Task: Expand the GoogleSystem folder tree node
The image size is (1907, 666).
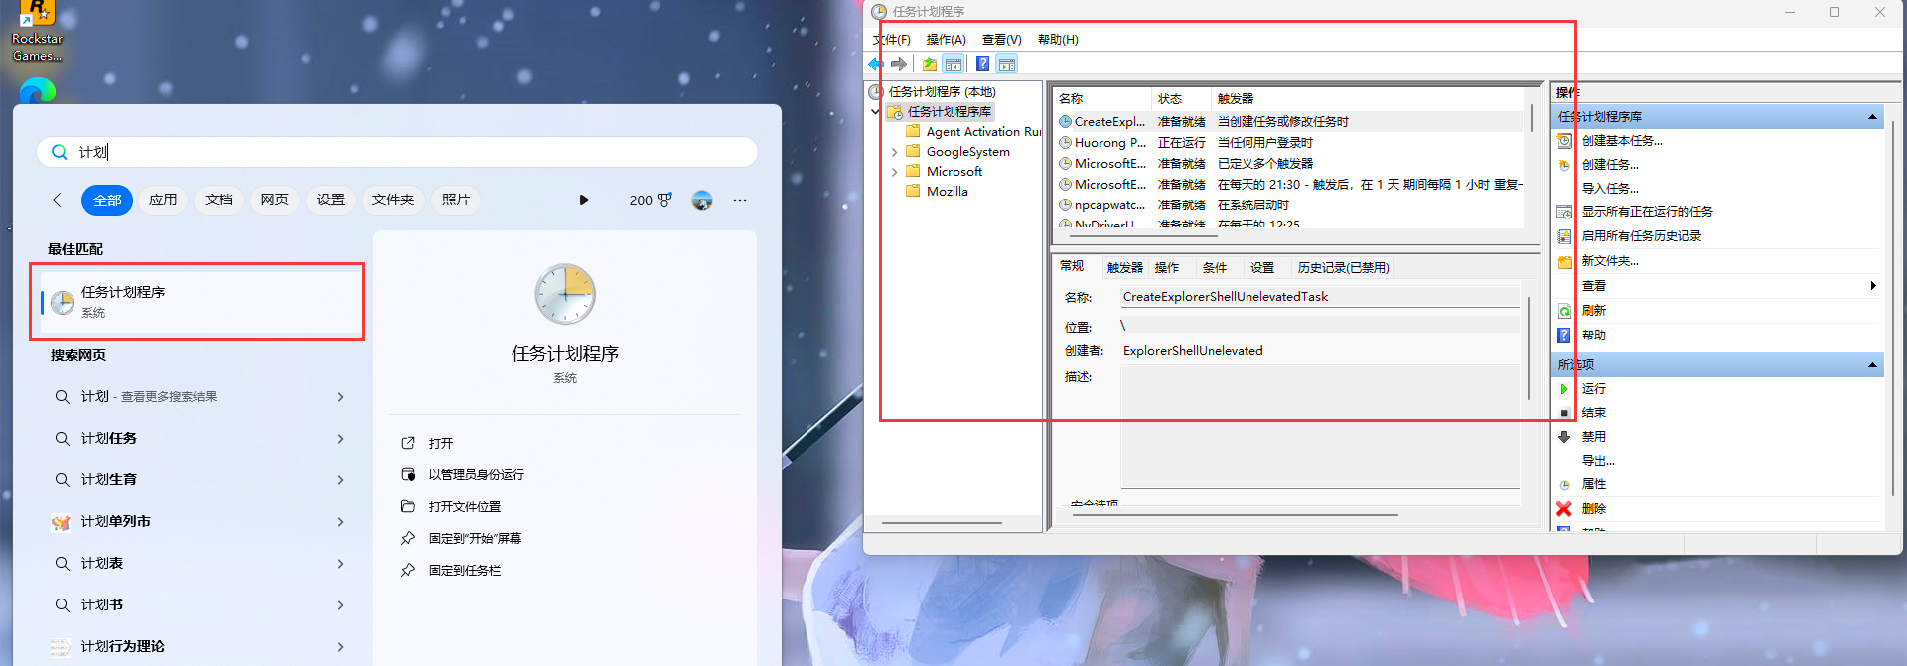Action: [x=894, y=152]
